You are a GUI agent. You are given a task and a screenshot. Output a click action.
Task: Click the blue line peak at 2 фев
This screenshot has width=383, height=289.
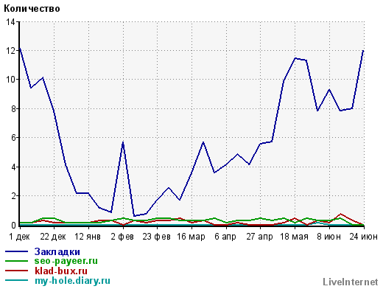pos(123,142)
